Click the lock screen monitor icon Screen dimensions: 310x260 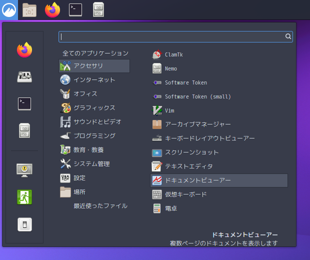(x=24, y=170)
